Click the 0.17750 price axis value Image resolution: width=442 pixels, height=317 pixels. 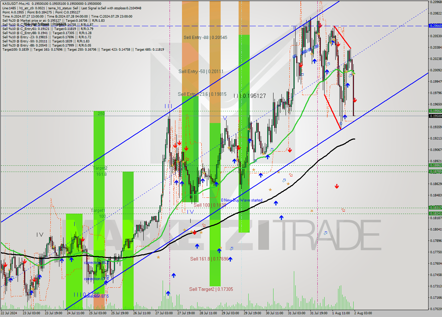435,252
